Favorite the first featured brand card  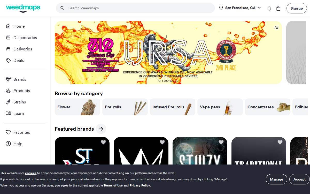point(103,142)
